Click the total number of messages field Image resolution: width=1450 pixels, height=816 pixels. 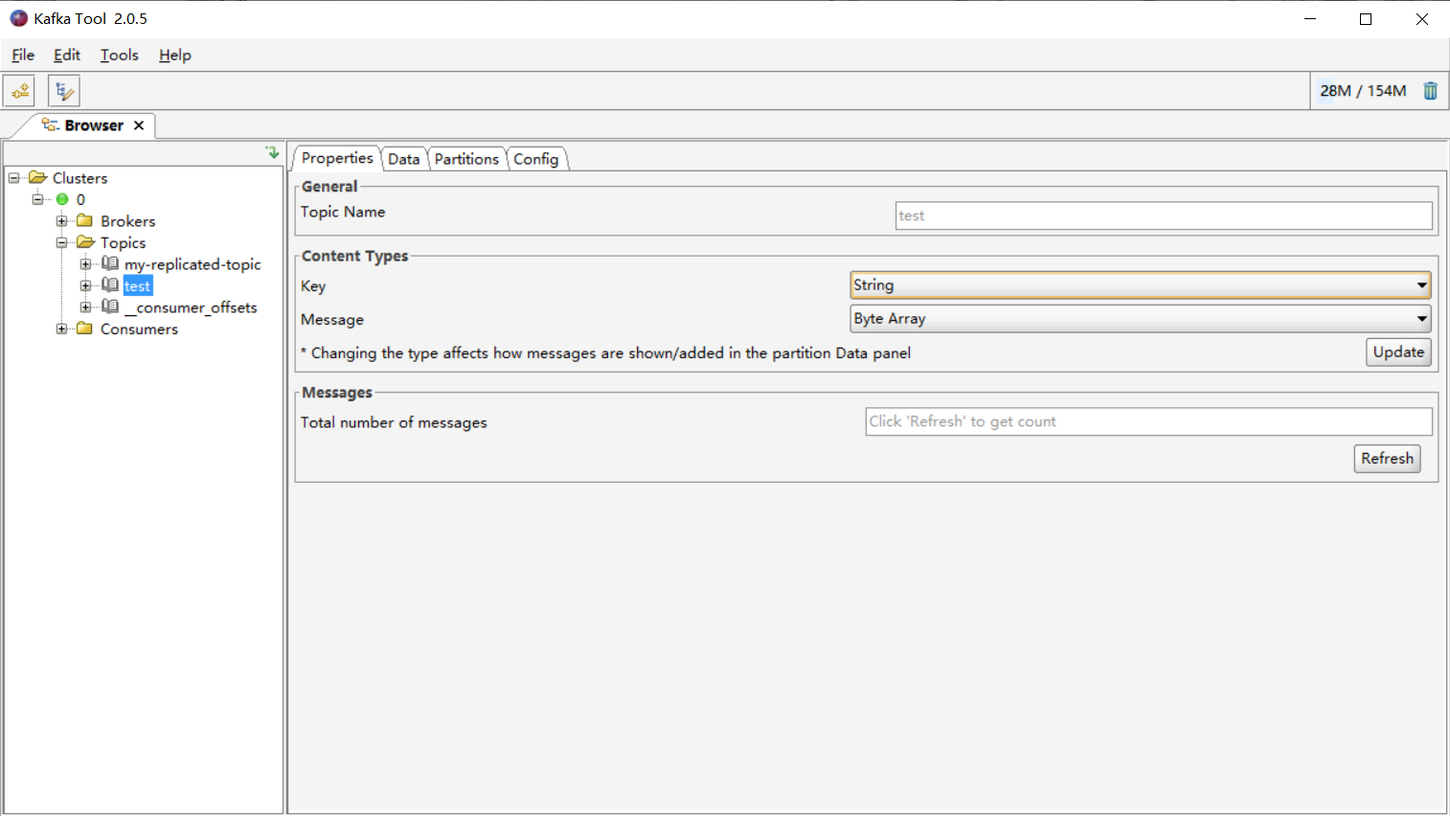[x=1149, y=421]
